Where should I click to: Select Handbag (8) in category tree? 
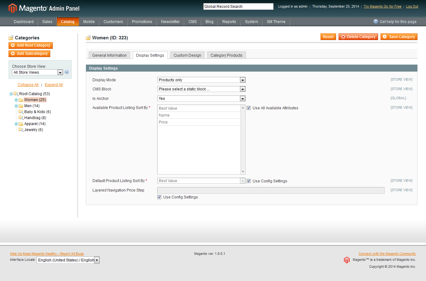coord(35,118)
